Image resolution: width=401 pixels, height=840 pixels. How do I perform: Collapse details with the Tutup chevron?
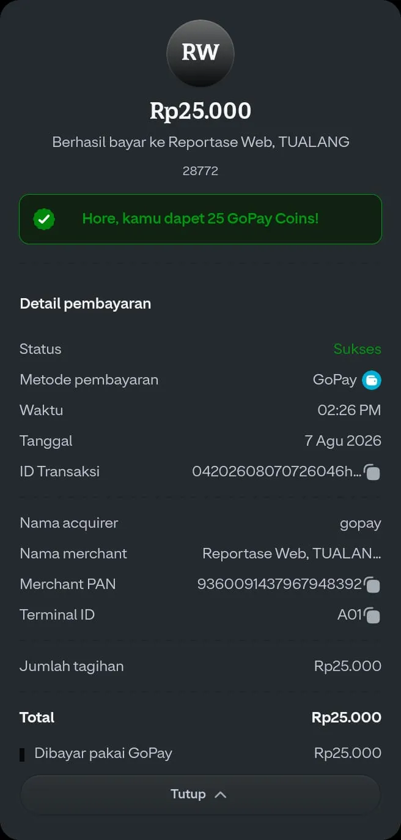(x=221, y=795)
